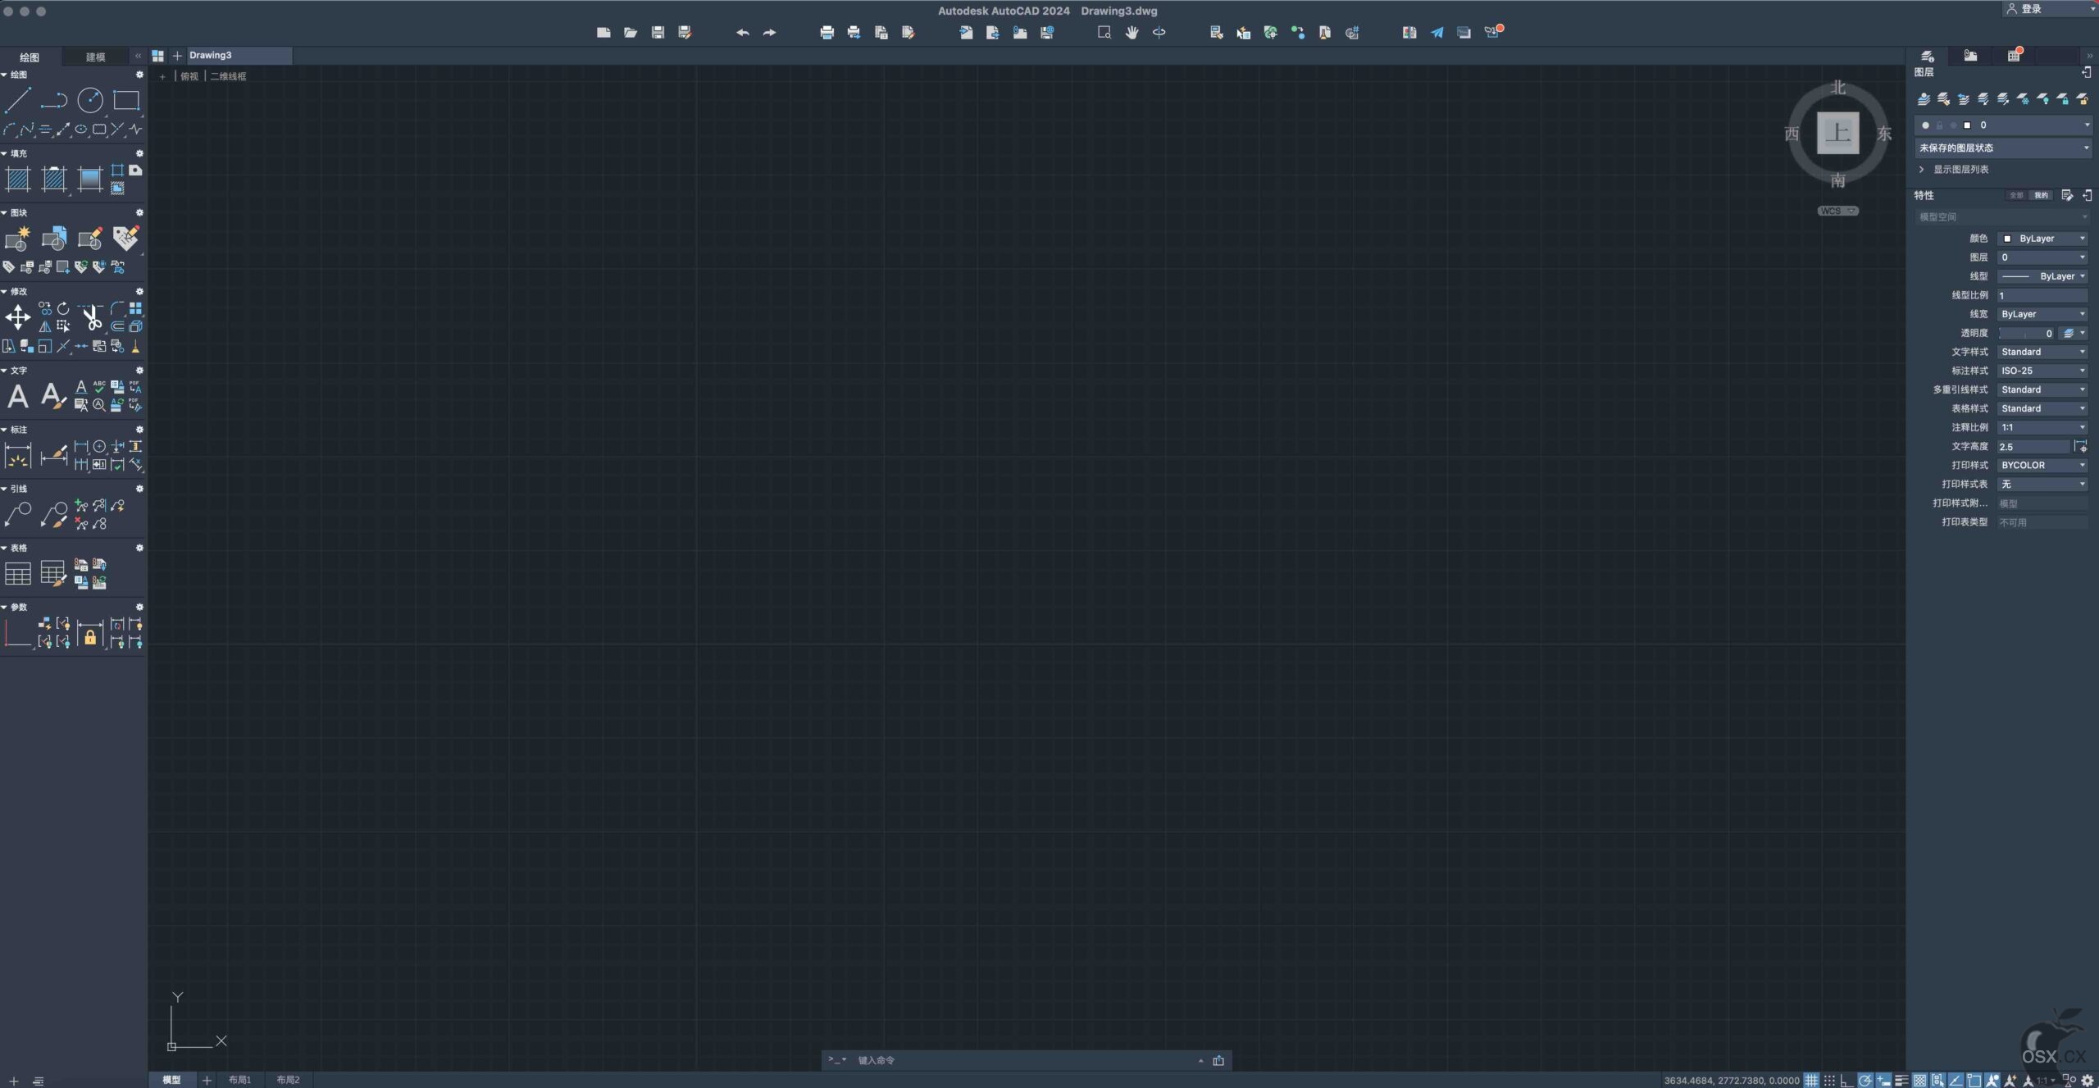Click the 登录 sign-in button
2099x1088 pixels.
coord(2024,9)
